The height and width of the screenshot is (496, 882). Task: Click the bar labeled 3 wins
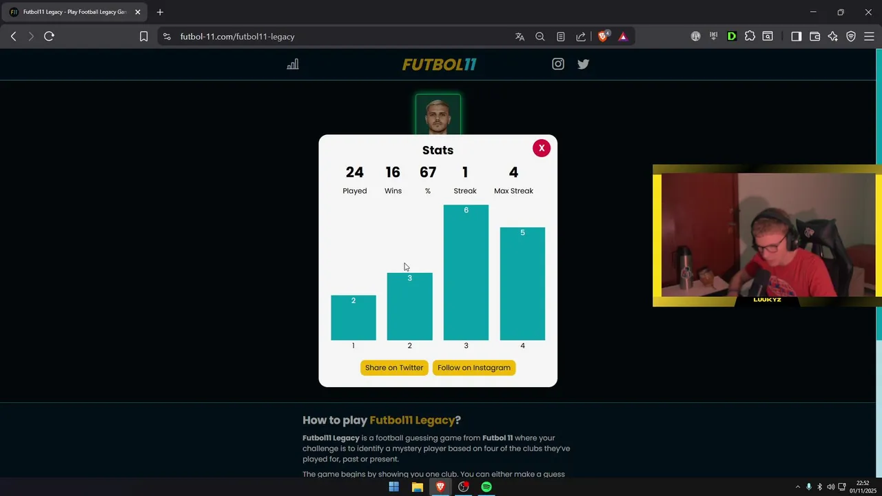409,307
